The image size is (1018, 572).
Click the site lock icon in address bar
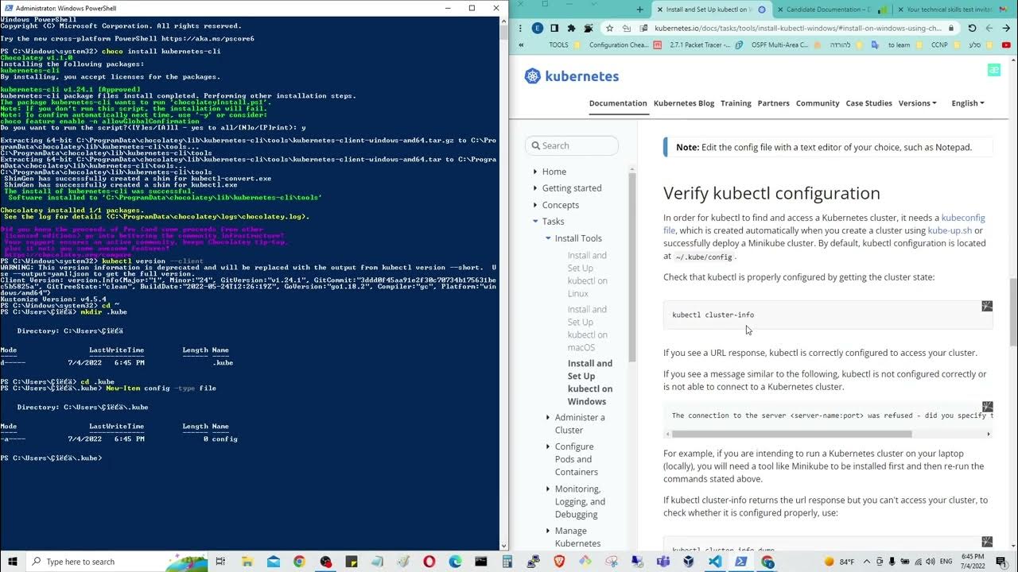pos(950,28)
